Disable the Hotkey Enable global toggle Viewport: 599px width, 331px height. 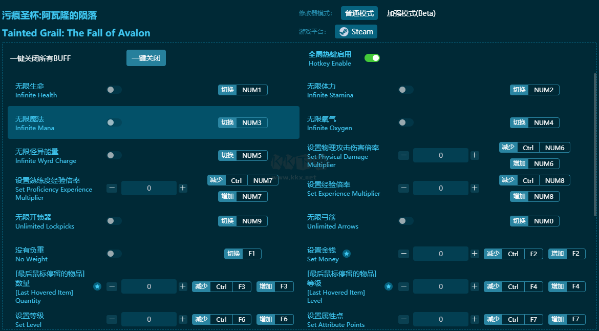[372, 58]
